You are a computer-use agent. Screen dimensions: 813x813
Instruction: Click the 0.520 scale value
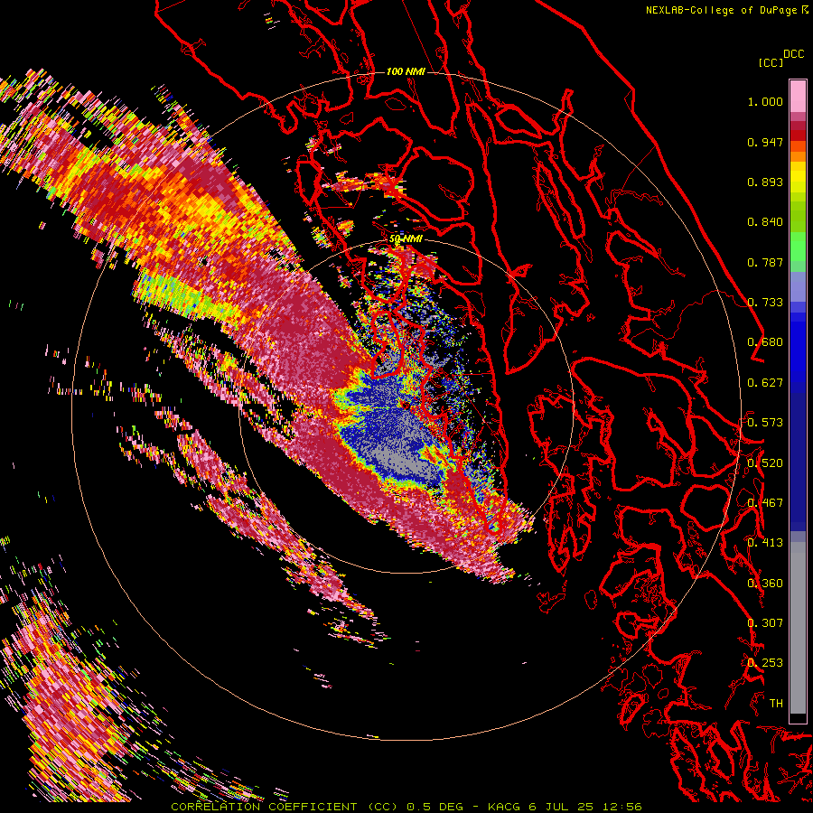765,463
